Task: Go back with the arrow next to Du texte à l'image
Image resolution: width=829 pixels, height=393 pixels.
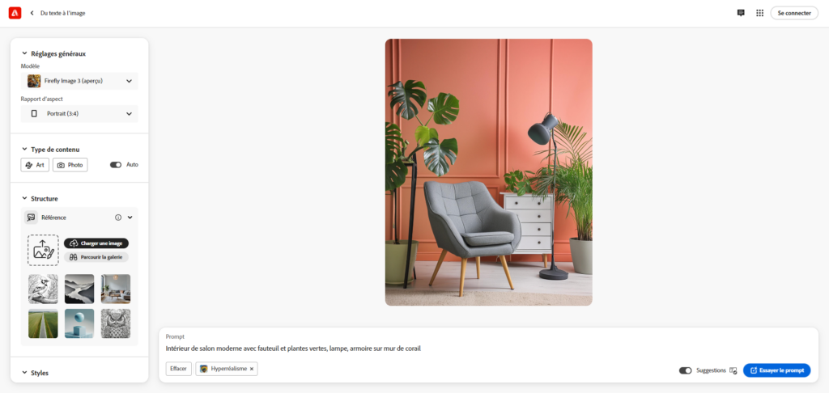Action: (x=32, y=13)
